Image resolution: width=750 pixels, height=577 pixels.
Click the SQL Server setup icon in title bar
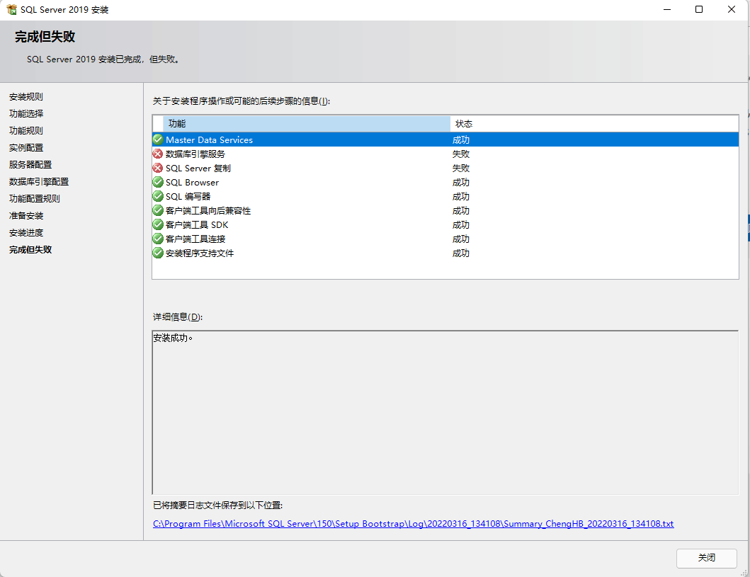(11, 10)
